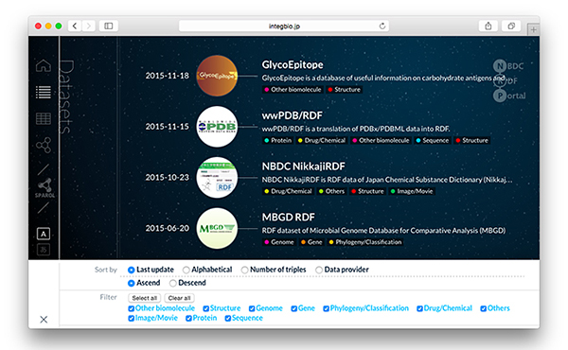The image size is (568, 350).
Task: Open the SPARQL icon in sidebar
Action: coord(44,188)
